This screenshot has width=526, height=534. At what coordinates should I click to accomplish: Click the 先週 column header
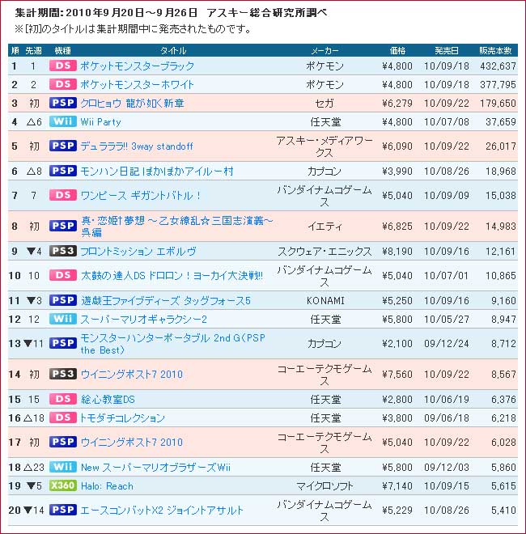(x=33, y=50)
